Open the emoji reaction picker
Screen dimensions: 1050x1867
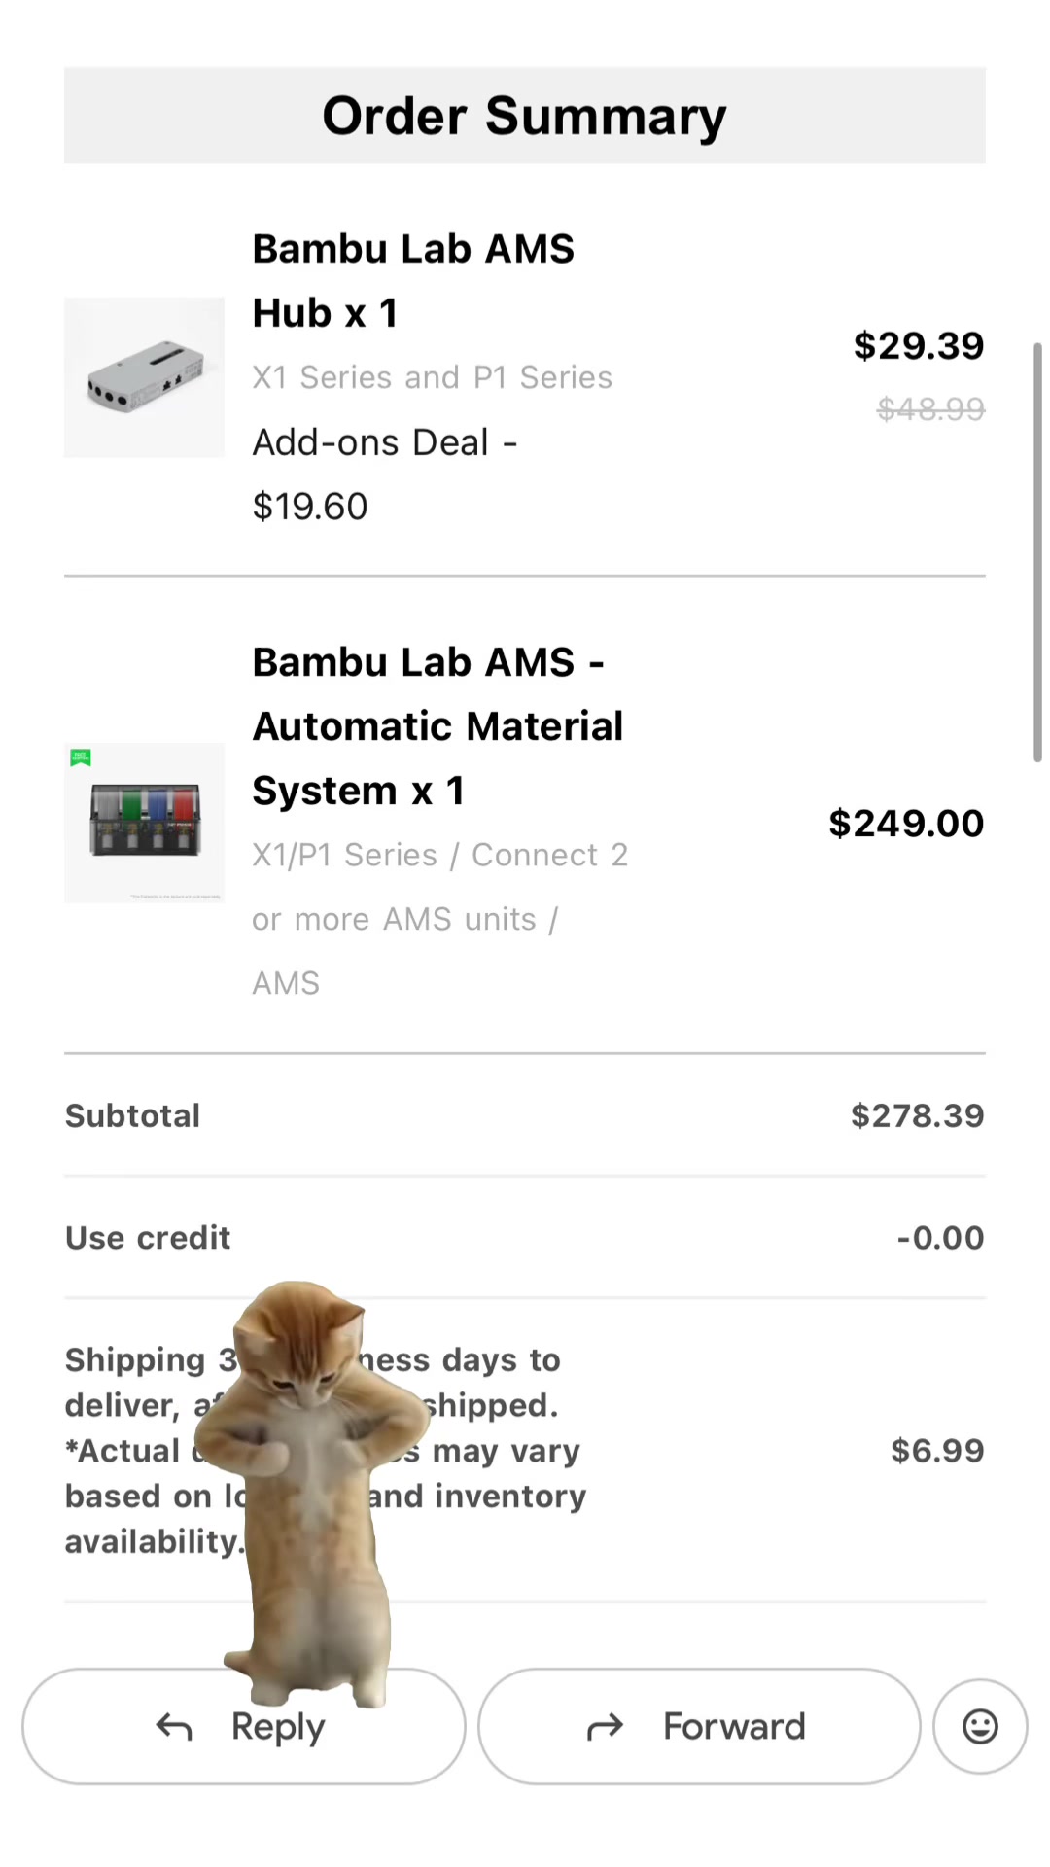(x=980, y=1726)
